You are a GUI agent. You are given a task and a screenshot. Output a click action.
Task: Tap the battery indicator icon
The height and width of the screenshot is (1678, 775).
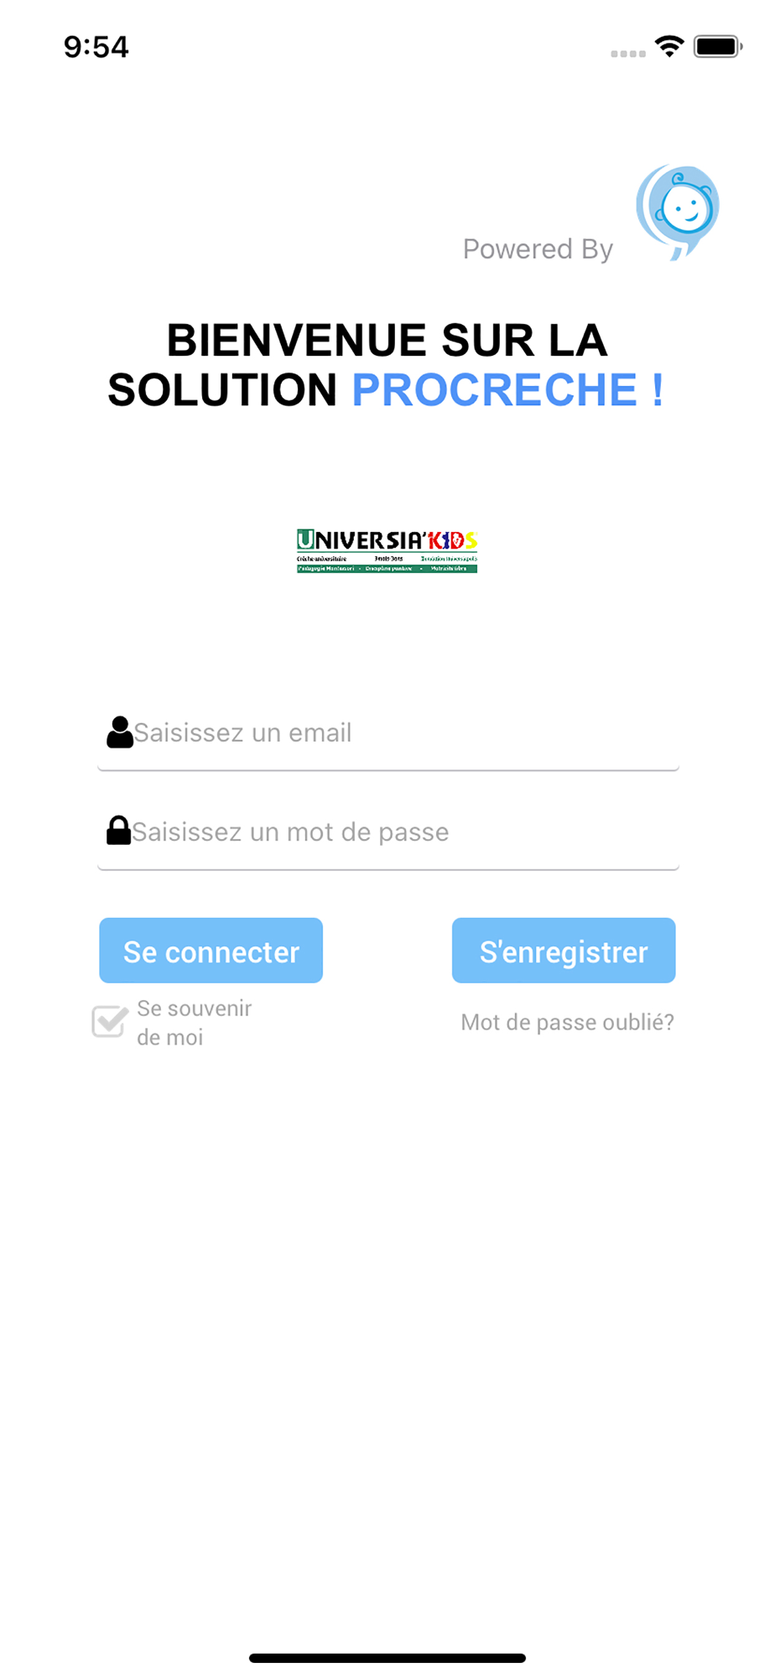tap(718, 46)
